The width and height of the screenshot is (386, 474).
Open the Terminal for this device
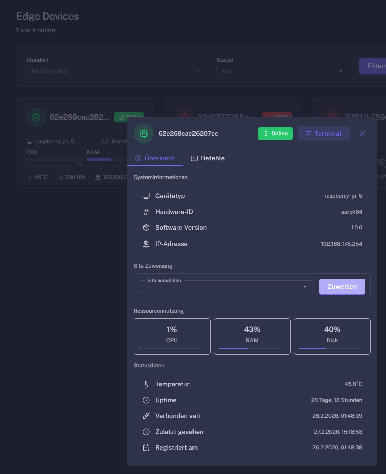(x=323, y=134)
